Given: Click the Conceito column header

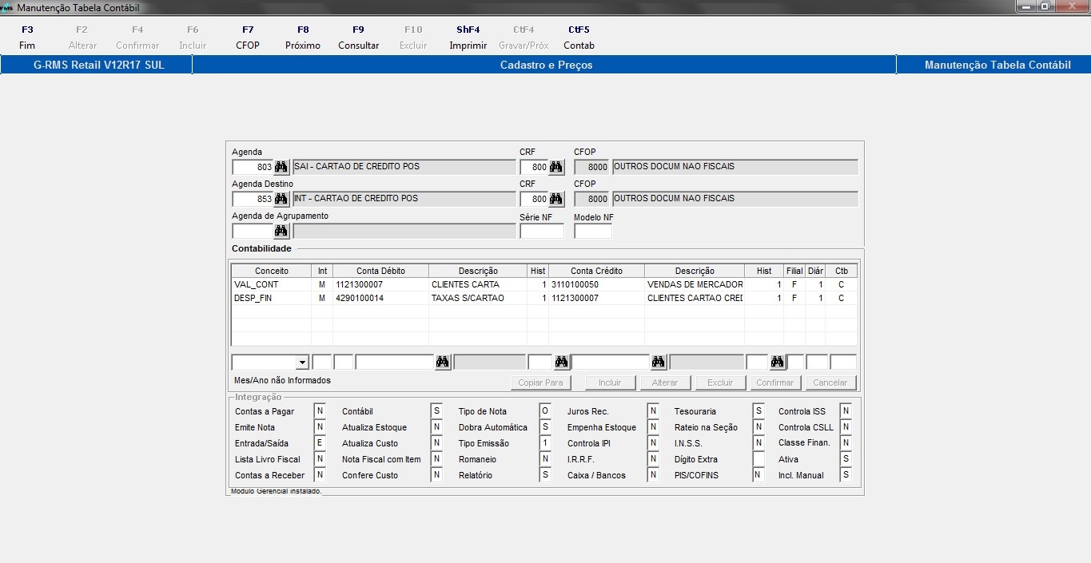Looking at the screenshot, I should pyautogui.click(x=272, y=271).
